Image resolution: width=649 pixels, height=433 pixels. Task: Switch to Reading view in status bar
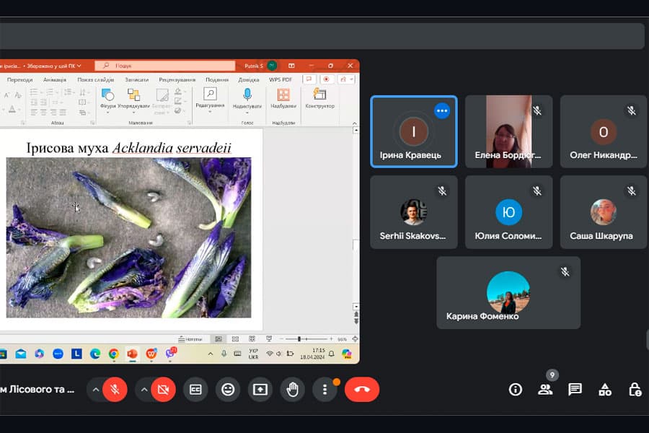(x=252, y=339)
